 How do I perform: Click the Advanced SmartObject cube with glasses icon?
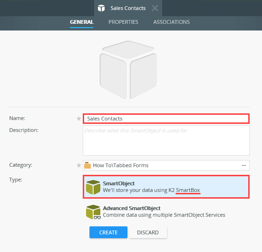(93, 212)
